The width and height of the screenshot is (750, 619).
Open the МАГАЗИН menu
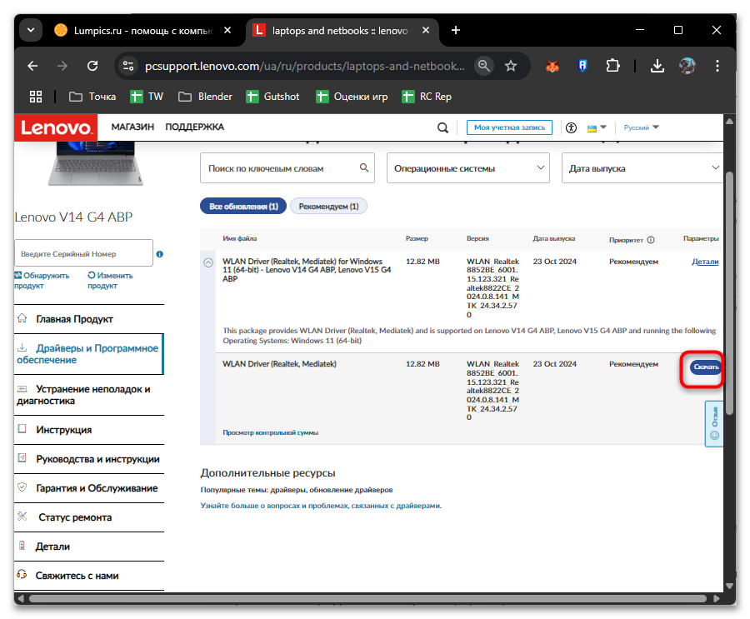[x=132, y=127]
